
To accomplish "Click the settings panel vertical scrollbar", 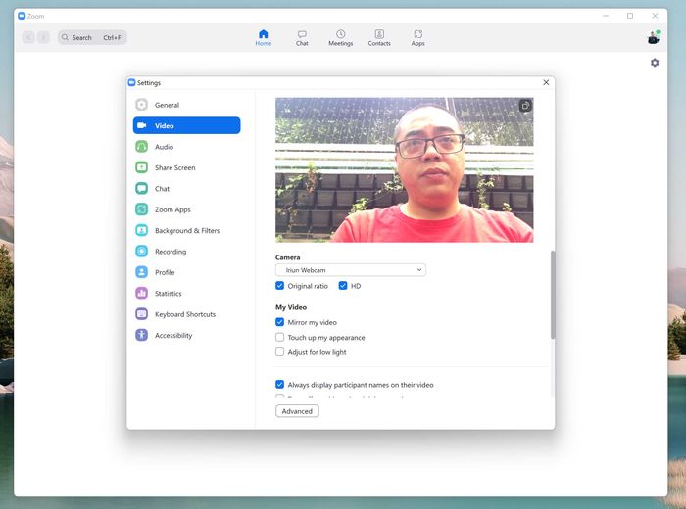I will 553,295.
